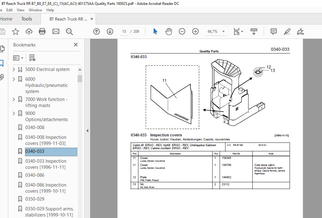Select the Hand tool for panning
This screenshot has height=218, width=322.
pyautogui.click(x=169, y=31)
